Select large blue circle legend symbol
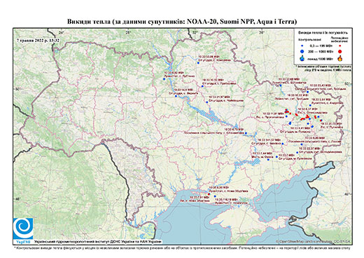The width and height of the screenshot is (364, 258). coord(302,51)
